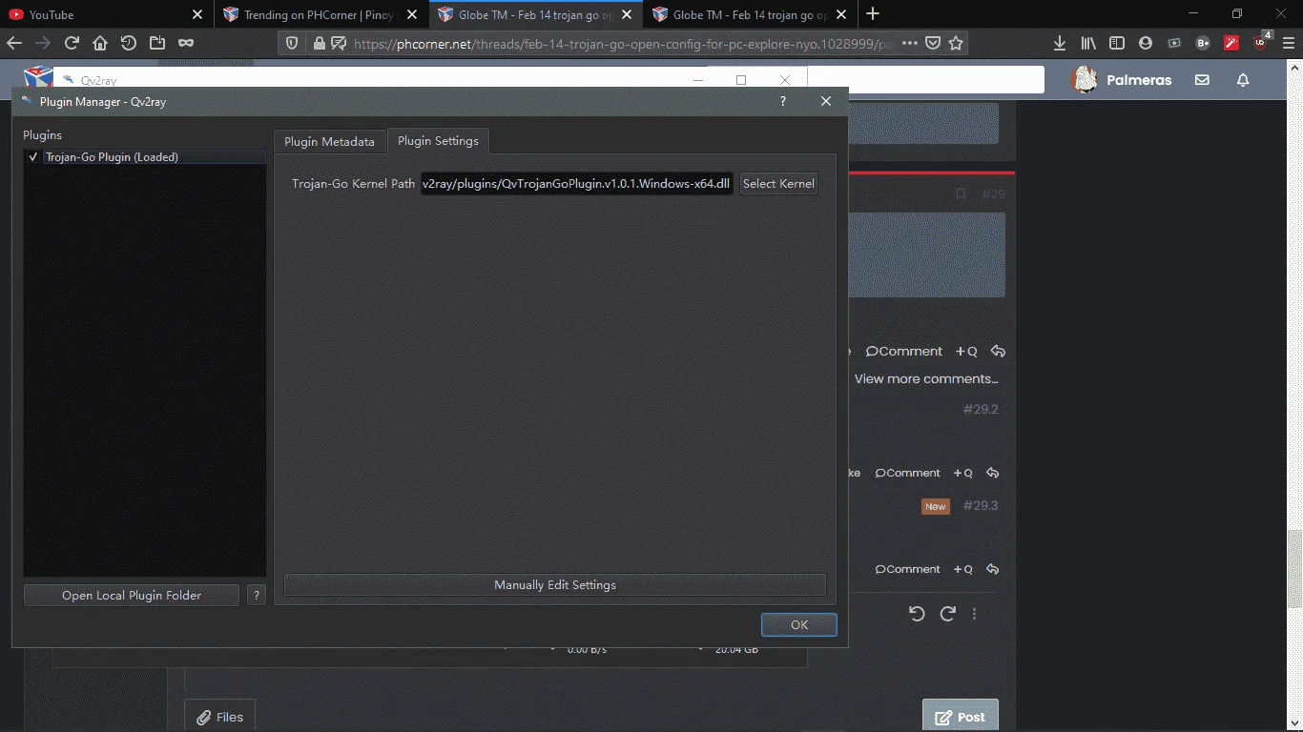Viewport: 1303px width, 732px height.
Task: Confirm with the OK button
Action: point(799,625)
